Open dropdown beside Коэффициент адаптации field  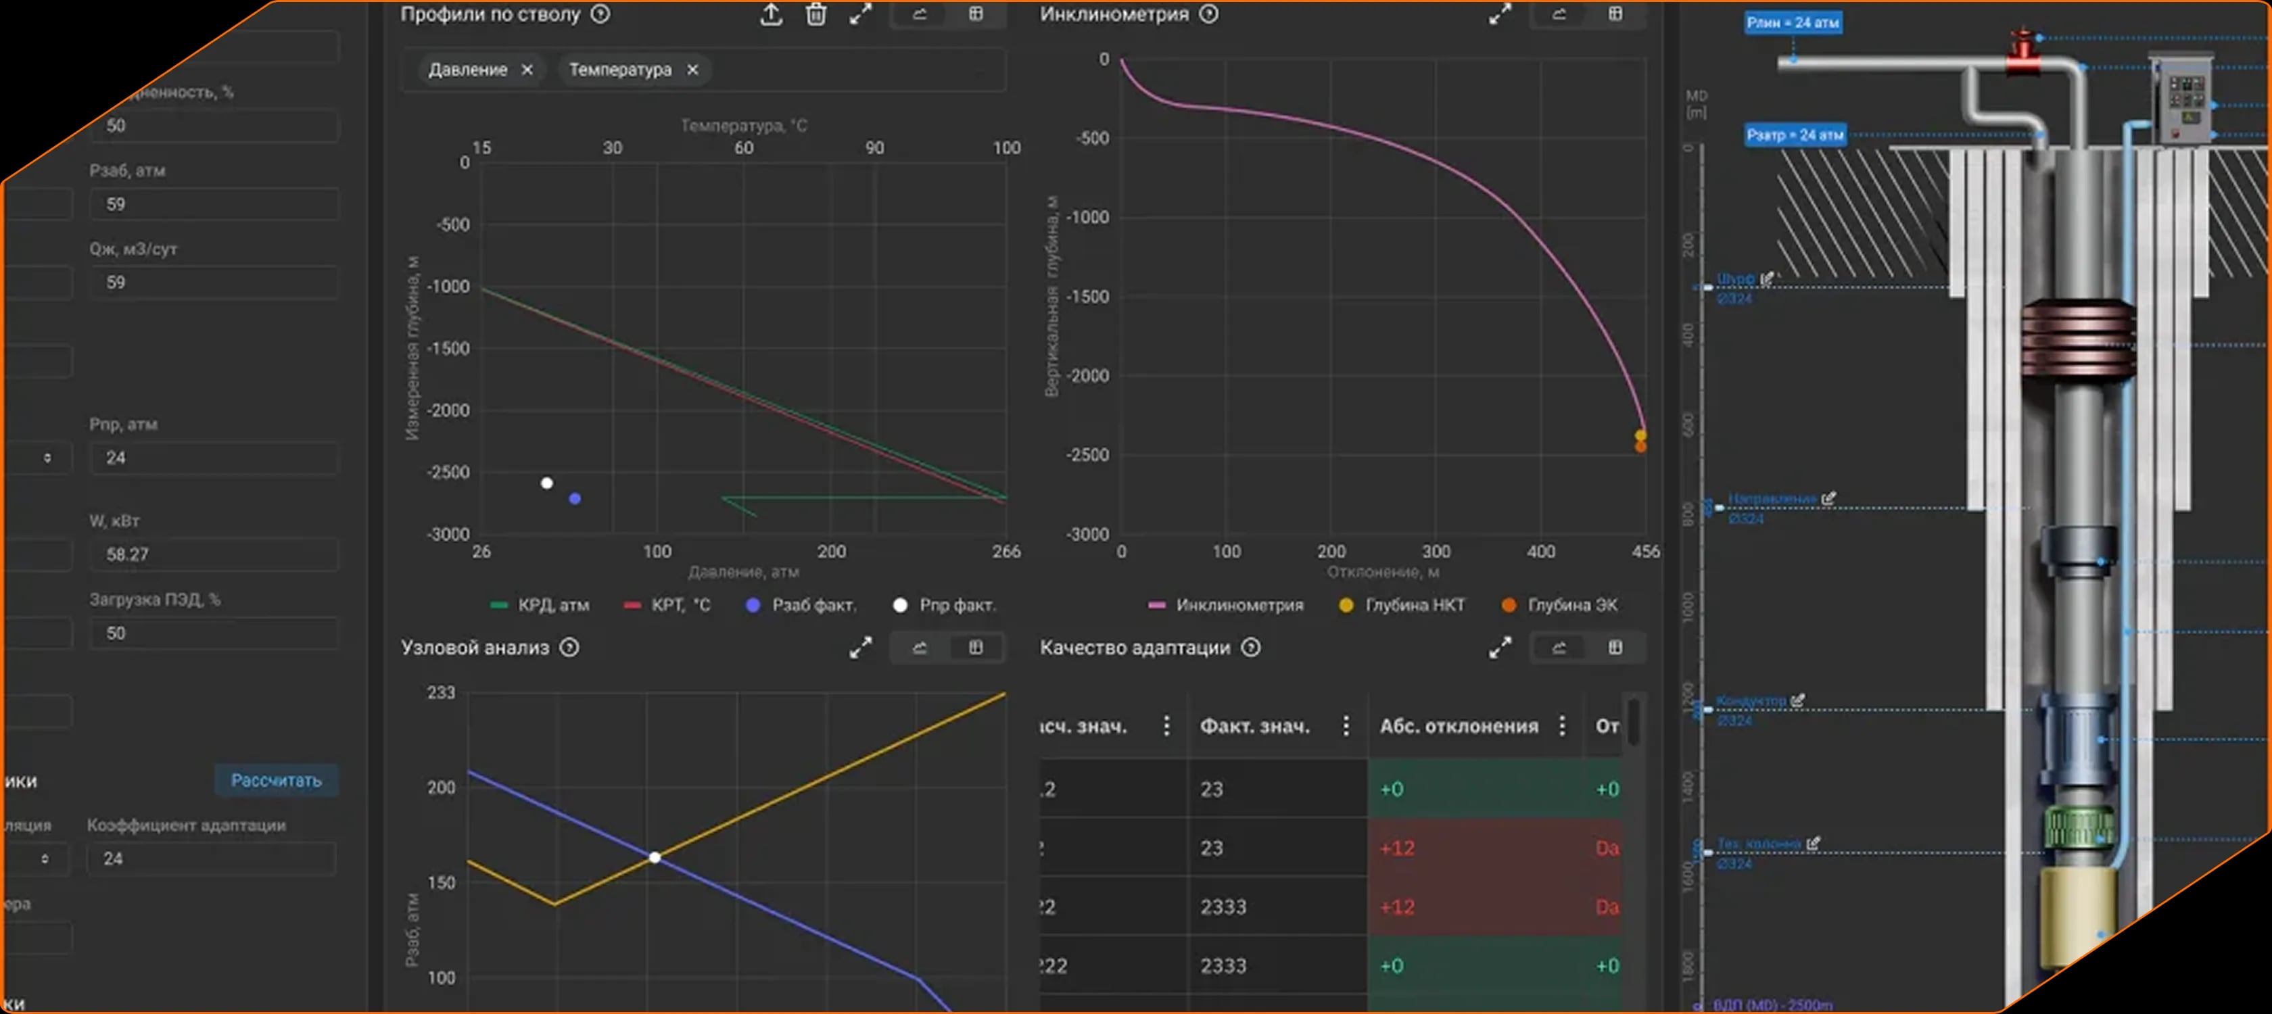click(x=45, y=859)
